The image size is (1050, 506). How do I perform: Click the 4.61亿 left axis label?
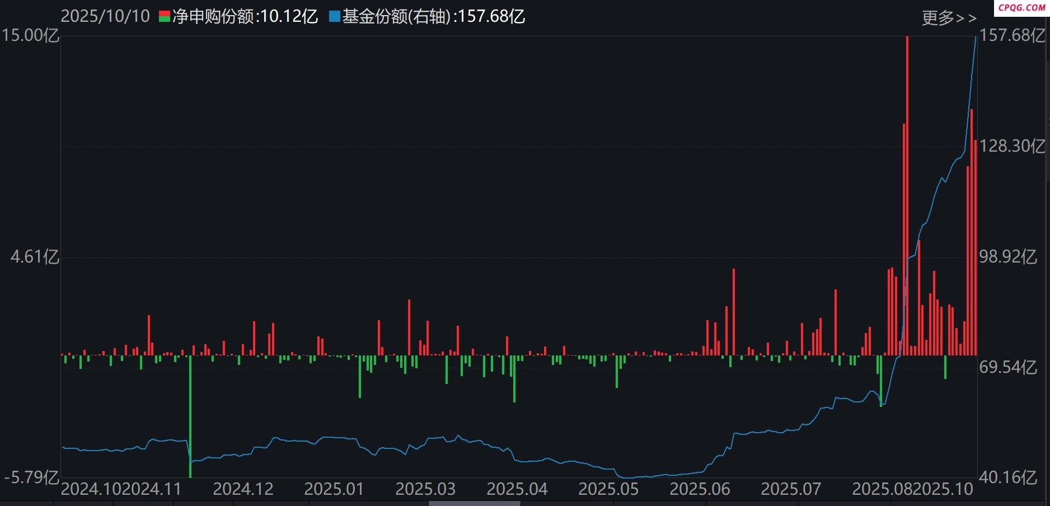[35, 257]
